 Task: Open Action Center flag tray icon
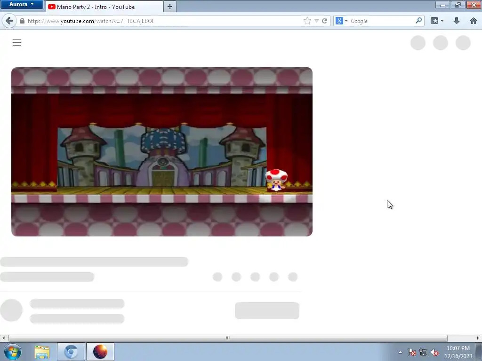pyautogui.click(x=412, y=353)
